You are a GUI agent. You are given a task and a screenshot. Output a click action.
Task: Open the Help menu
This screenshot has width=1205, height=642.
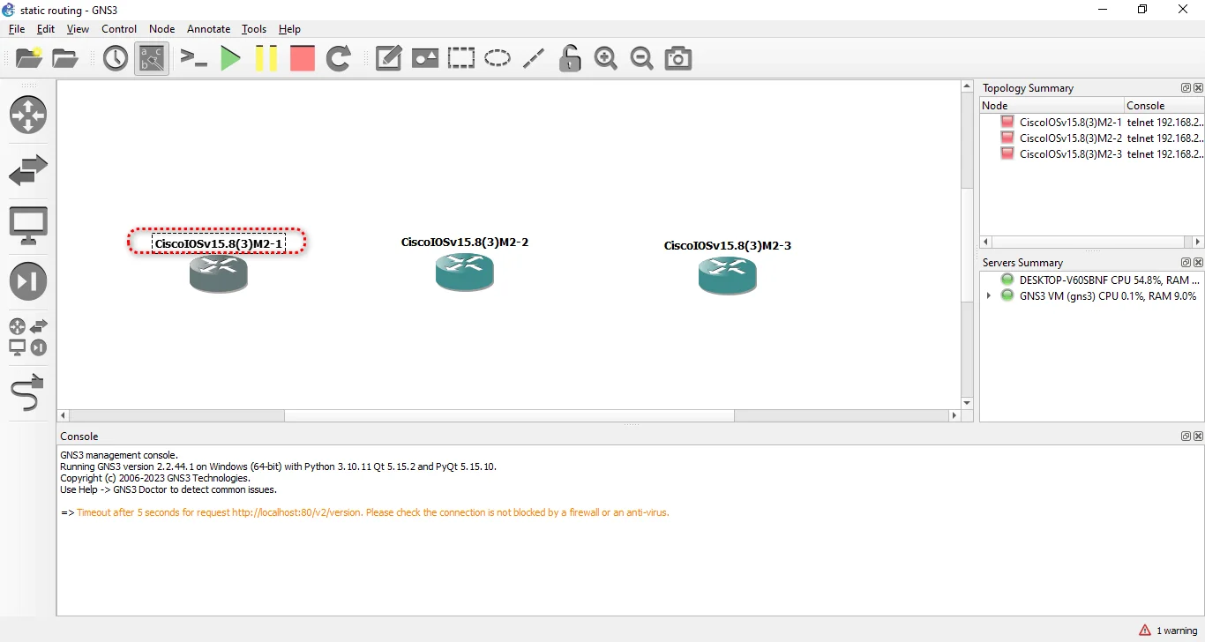(x=289, y=29)
